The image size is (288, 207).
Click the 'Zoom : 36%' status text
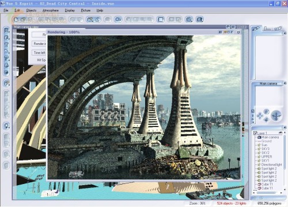(197, 203)
